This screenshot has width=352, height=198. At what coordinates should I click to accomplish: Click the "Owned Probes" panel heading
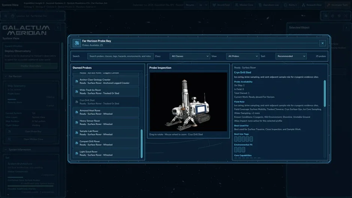coord(82,68)
